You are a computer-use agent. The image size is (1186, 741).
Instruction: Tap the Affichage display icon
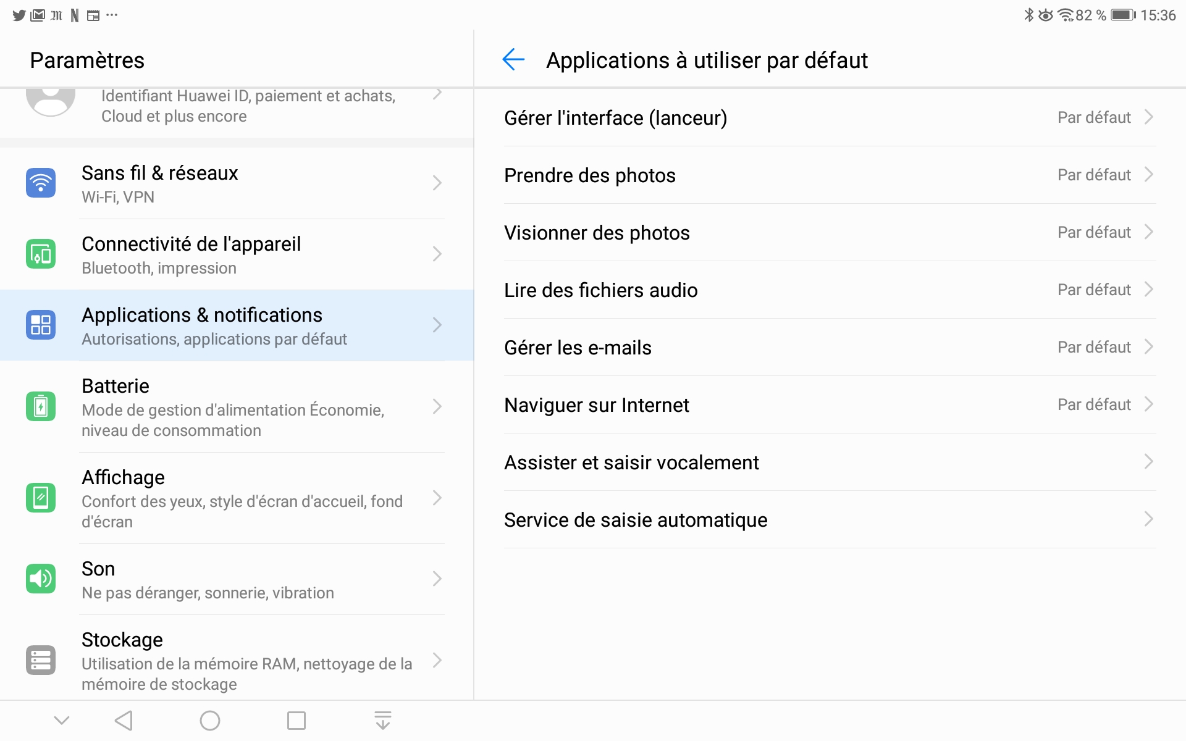pos(41,498)
